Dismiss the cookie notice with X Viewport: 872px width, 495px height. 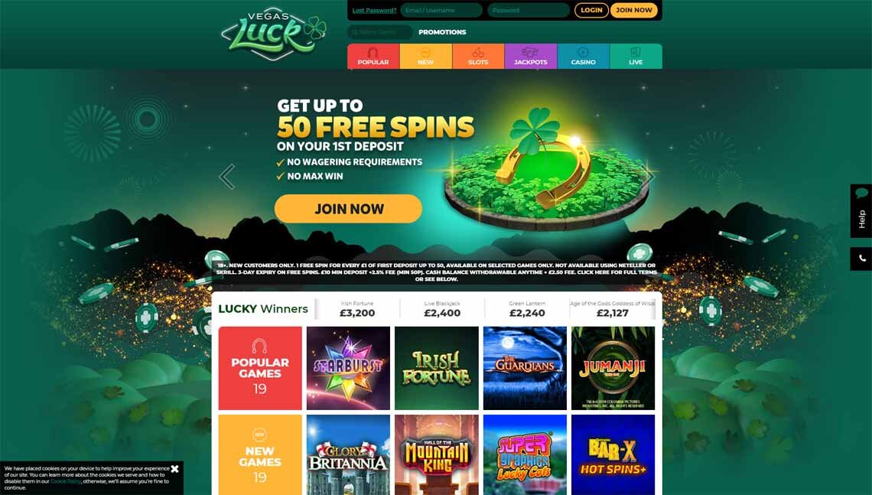click(x=174, y=469)
